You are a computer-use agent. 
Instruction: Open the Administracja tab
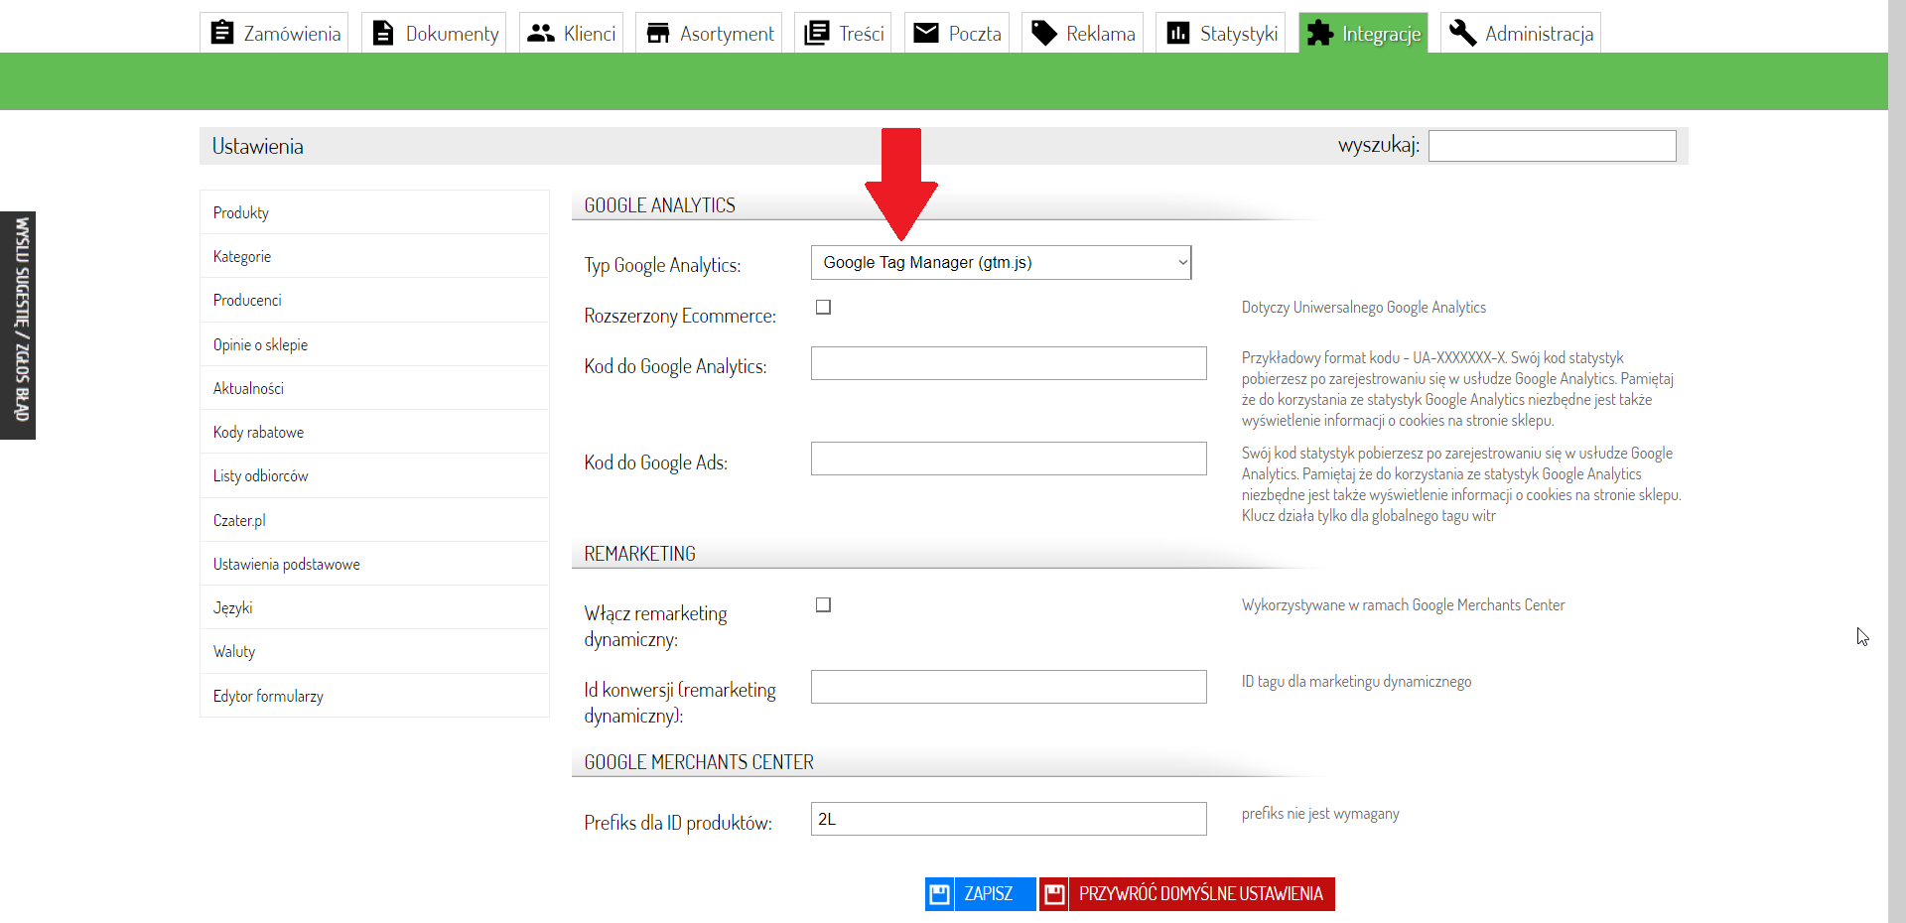click(x=1520, y=33)
